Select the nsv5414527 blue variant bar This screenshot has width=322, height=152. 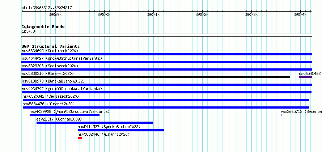point(121,130)
